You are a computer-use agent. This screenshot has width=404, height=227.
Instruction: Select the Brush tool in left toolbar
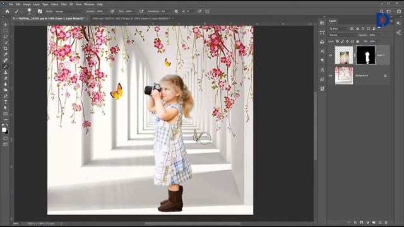[x=6, y=66]
